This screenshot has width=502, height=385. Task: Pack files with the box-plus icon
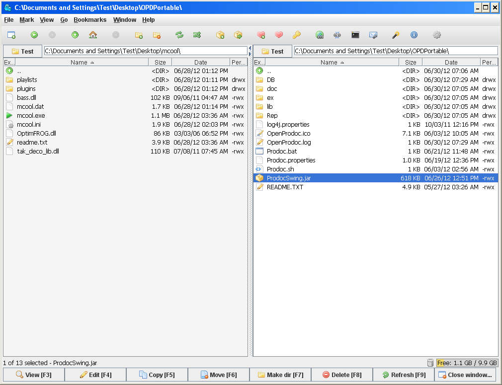220,35
